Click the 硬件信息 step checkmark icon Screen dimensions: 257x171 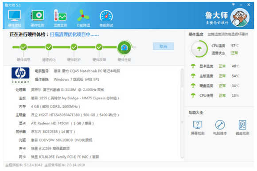click(x=23, y=47)
